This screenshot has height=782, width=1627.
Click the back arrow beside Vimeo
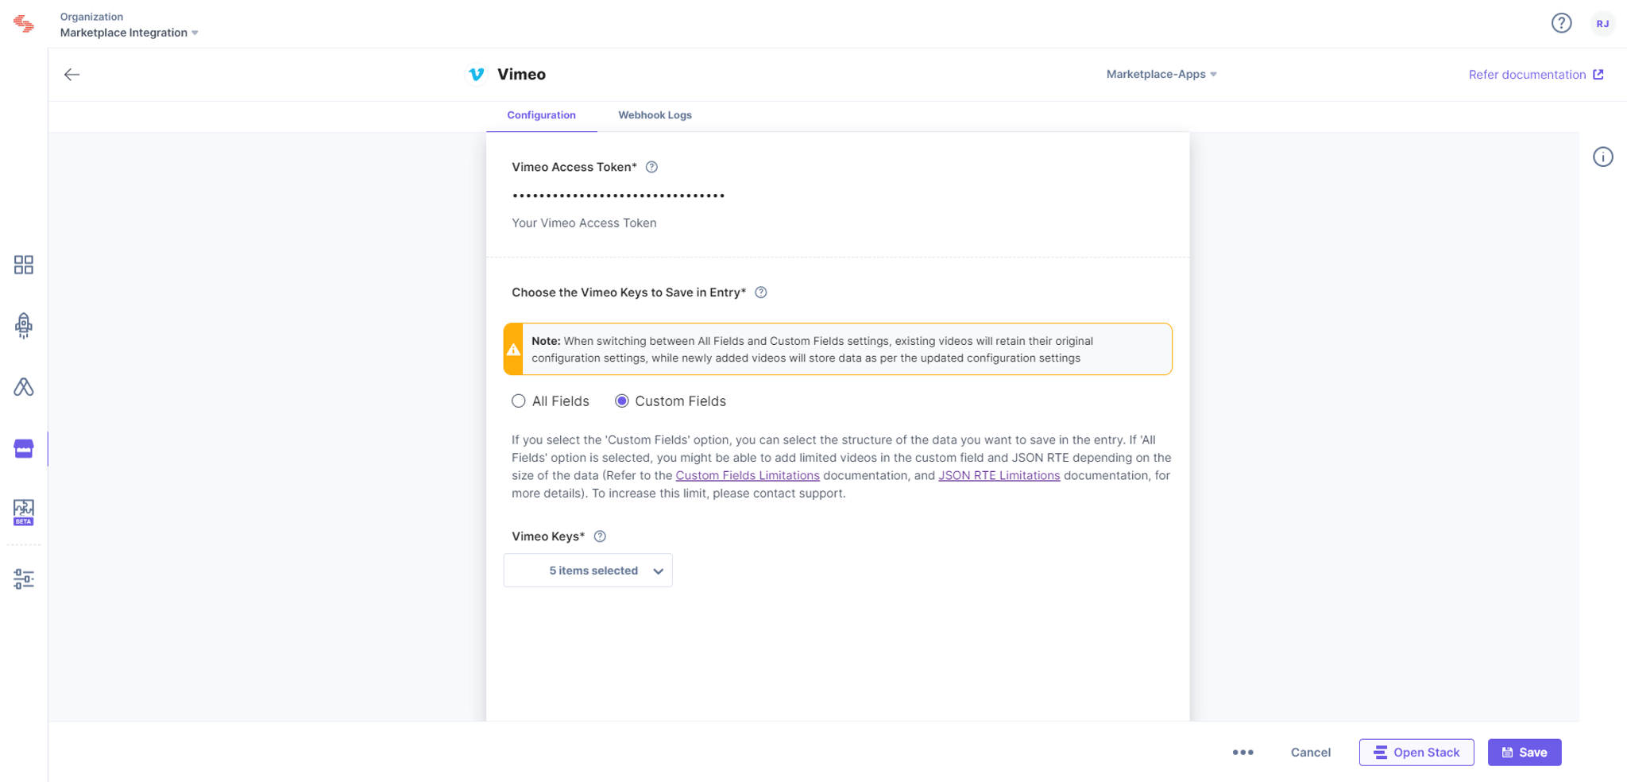click(72, 75)
